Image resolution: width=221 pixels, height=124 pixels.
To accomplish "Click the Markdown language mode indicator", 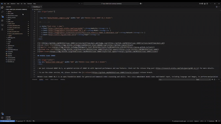I will pyautogui.click(x=211, y=121).
